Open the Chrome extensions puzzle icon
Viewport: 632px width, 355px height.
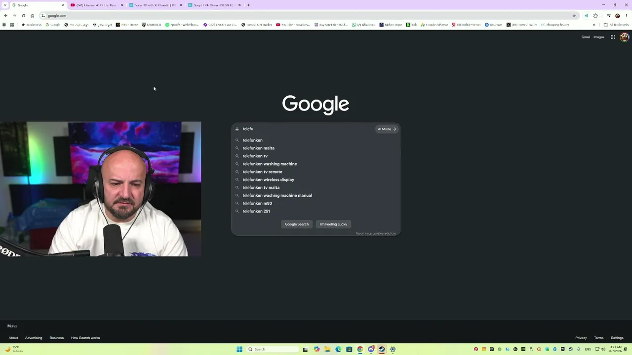(595, 16)
